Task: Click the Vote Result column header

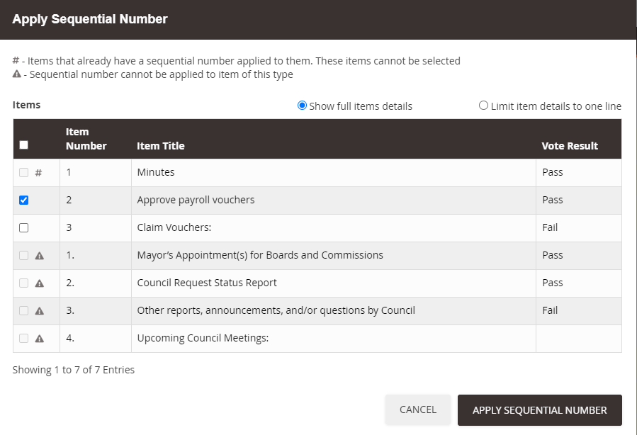Action: click(570, 146)
